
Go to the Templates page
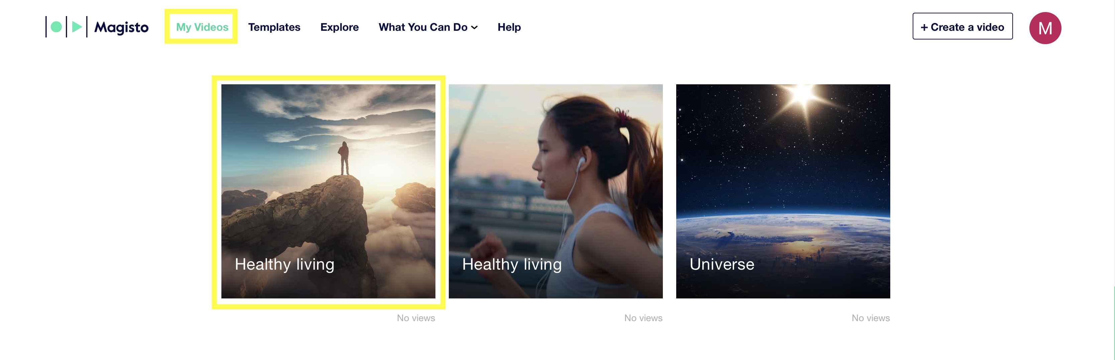pos(274,27)
